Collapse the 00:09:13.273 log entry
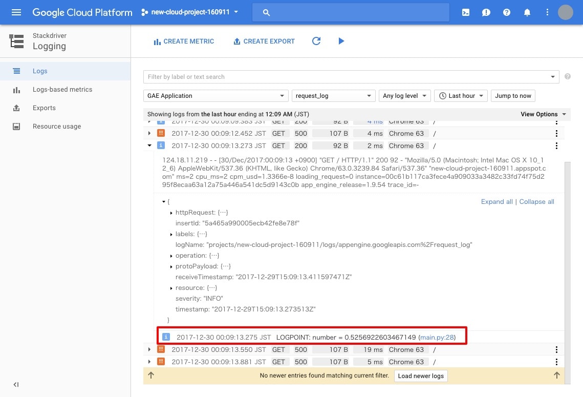 (x=149, y=145)
